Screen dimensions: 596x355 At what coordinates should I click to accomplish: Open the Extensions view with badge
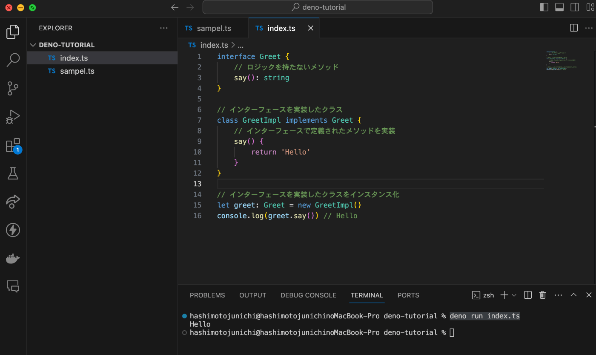tap(13, 145)
